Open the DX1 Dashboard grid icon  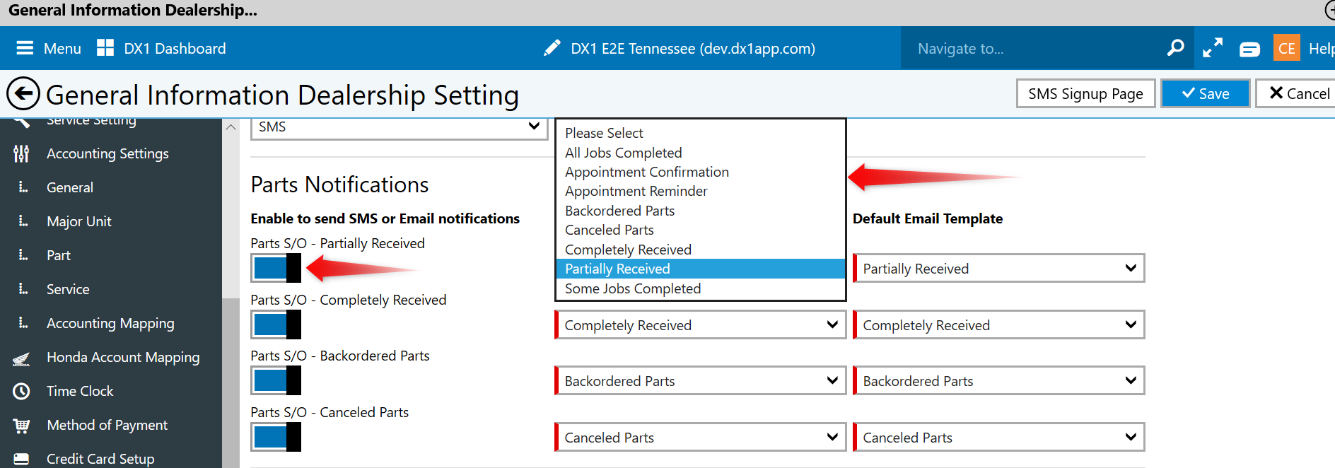point(105,48)
